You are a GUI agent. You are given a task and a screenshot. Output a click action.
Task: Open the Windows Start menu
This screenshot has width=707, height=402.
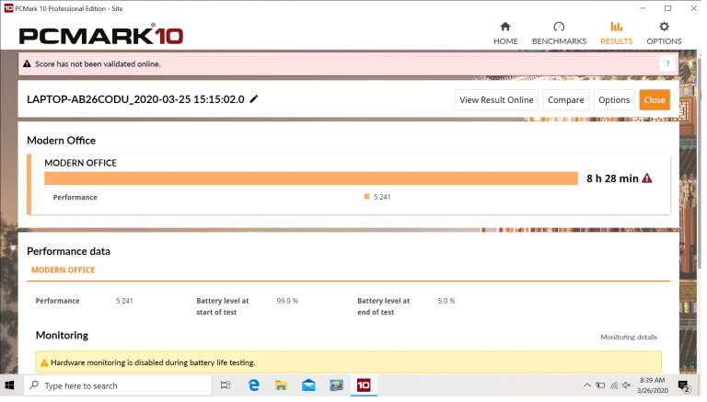click(x=9, y=385)
